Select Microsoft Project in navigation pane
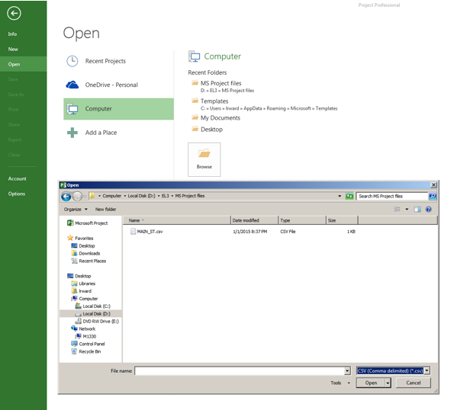The image size is (454, 410). point(88,223)
